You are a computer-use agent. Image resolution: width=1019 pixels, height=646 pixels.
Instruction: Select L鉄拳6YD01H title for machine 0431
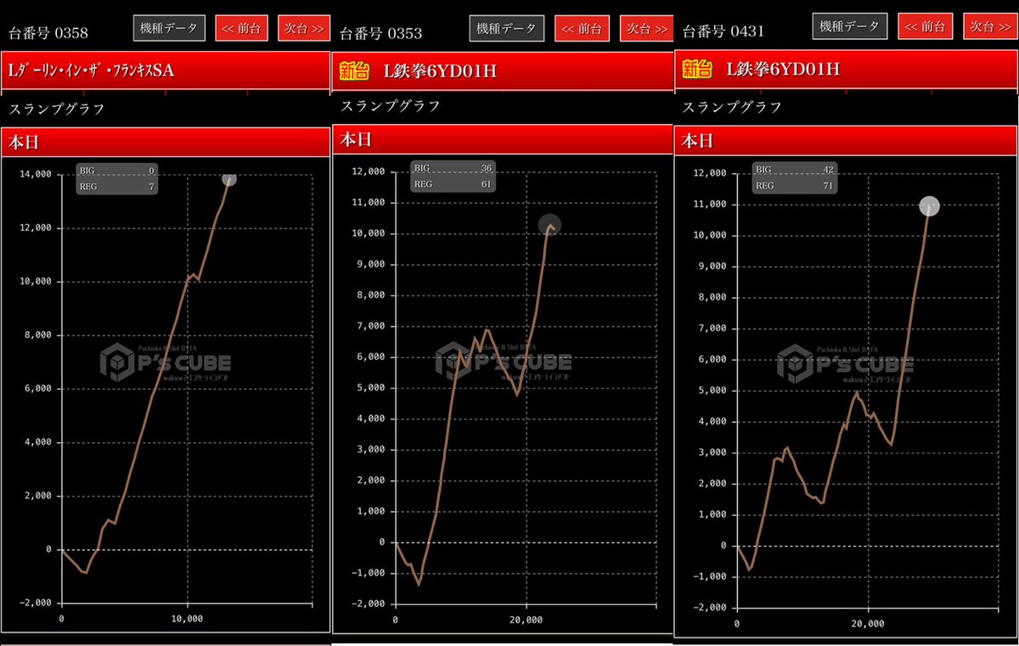coord(783,70)
